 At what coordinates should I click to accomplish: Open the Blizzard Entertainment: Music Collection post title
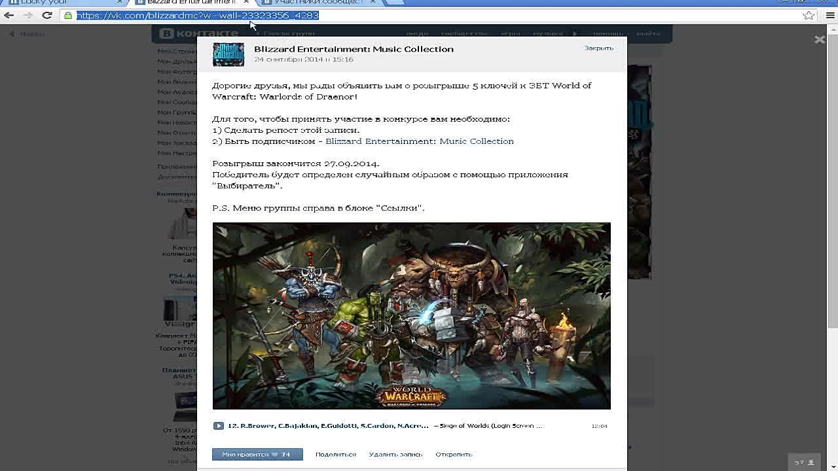click(354, 49)
